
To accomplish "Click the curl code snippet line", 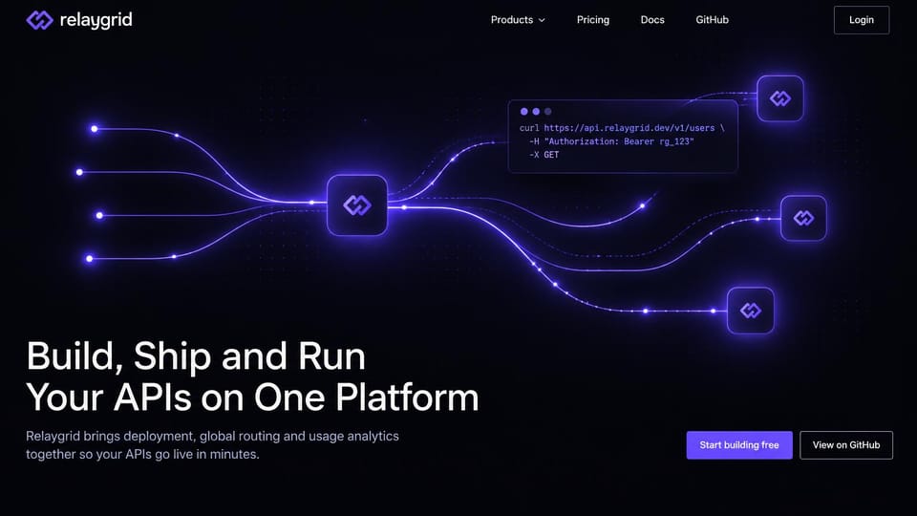I will [x=622, y=128].
